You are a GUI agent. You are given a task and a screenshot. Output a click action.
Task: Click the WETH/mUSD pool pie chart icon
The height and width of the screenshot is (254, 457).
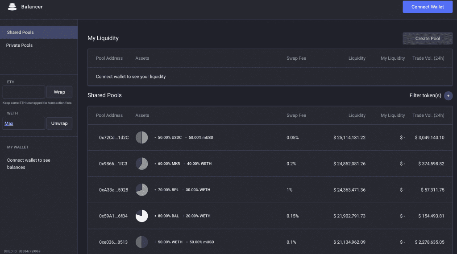(x=141, y=242)
